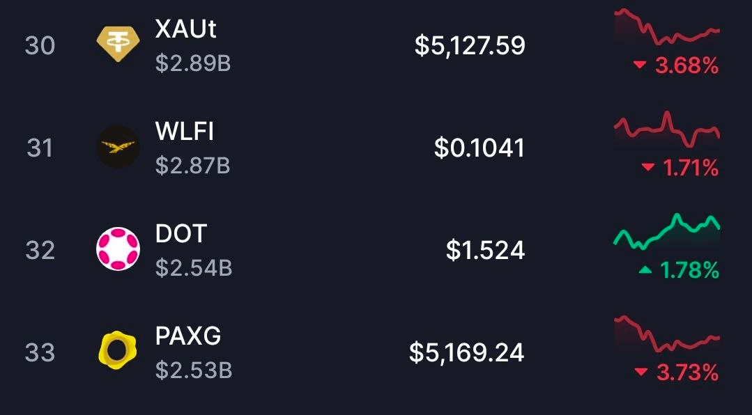This screenshot has width=752, height=415.
Task: Select the DOT coin name
Action: pos(181,233)
